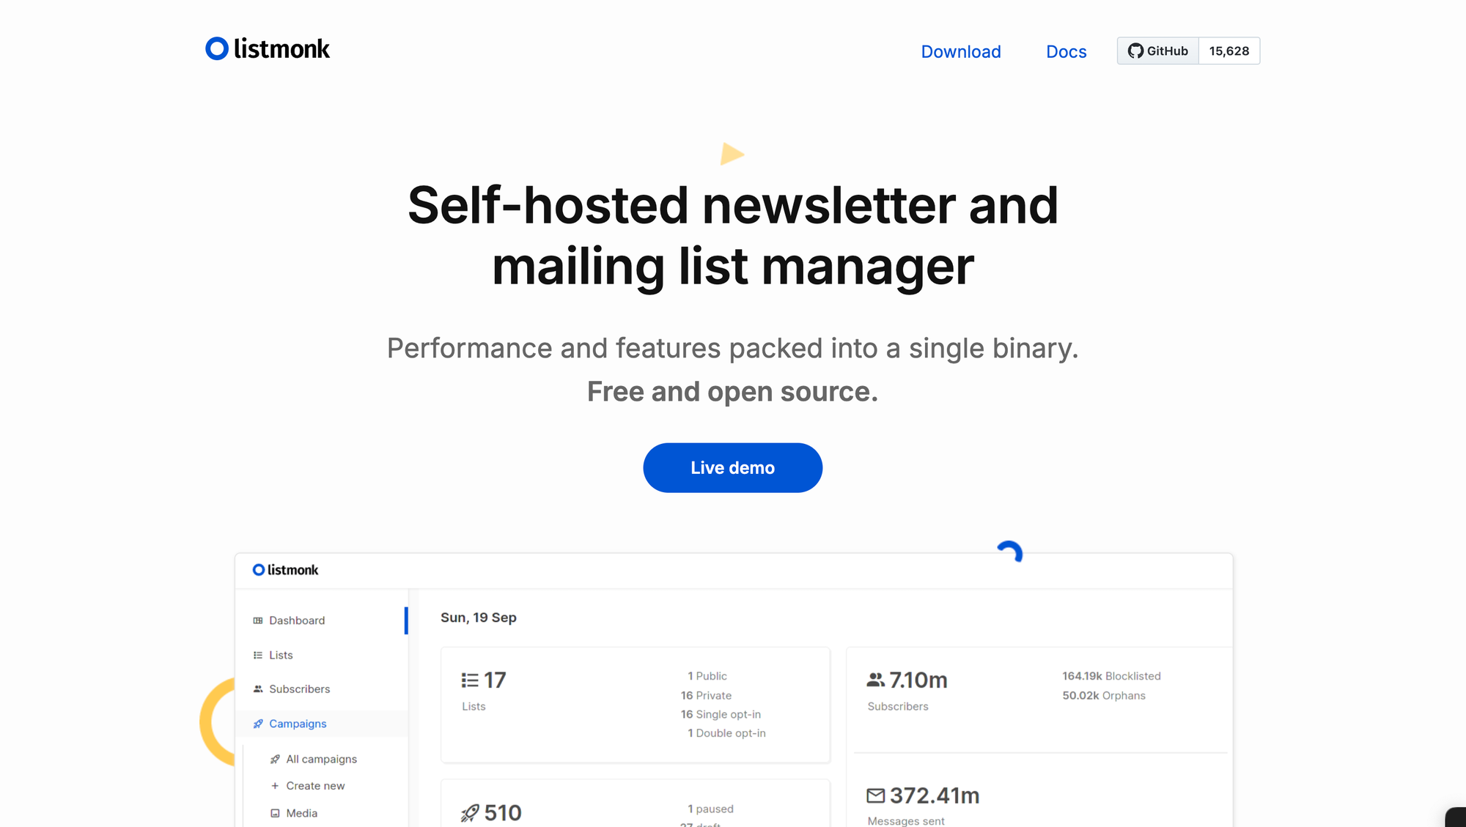
Task: Click the GitHub button
Action: 1158,51
